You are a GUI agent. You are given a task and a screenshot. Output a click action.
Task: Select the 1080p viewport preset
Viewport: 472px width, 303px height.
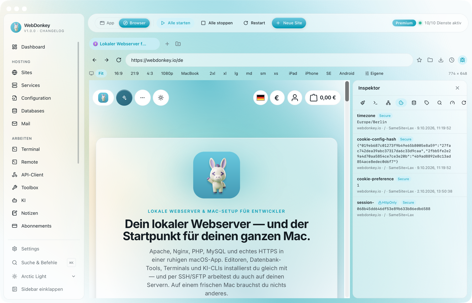click(167, 73)
